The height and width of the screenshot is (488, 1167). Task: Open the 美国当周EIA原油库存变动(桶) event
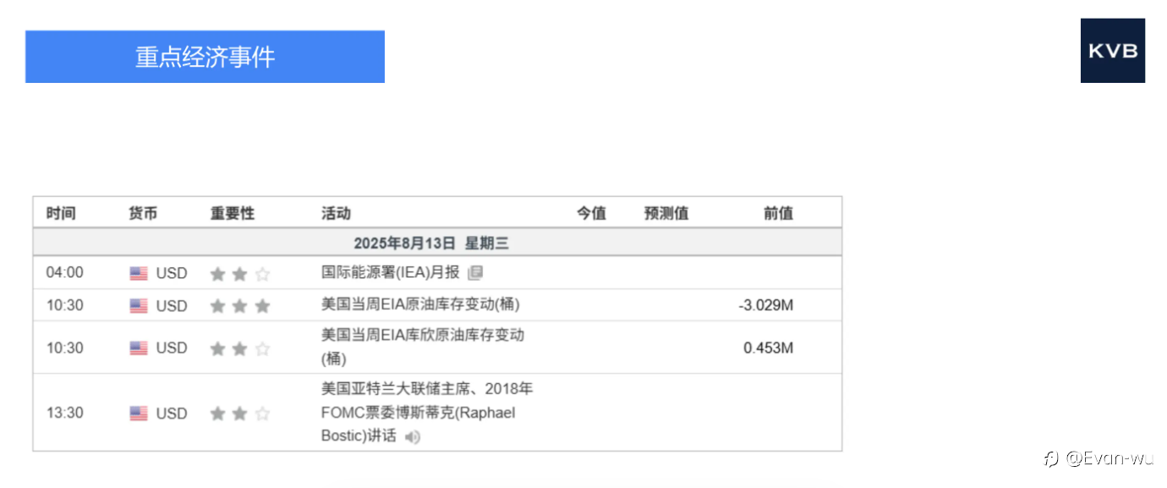coord(420,304)
